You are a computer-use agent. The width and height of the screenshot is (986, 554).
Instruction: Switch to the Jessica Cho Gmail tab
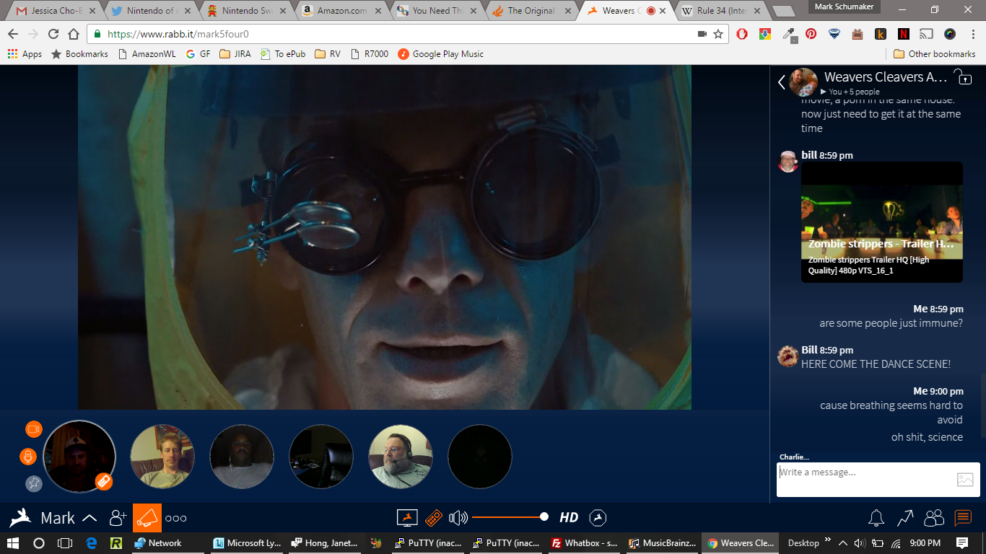click(55, 11)
